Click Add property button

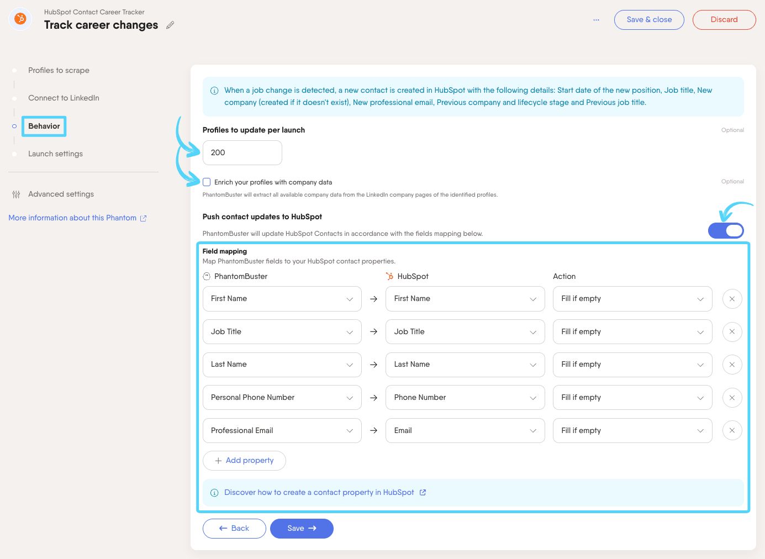[244, 461]
